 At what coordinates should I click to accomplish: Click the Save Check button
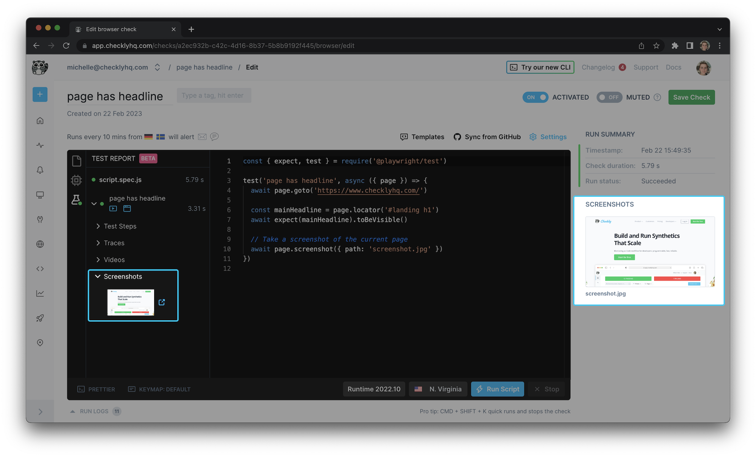point(691,97)
